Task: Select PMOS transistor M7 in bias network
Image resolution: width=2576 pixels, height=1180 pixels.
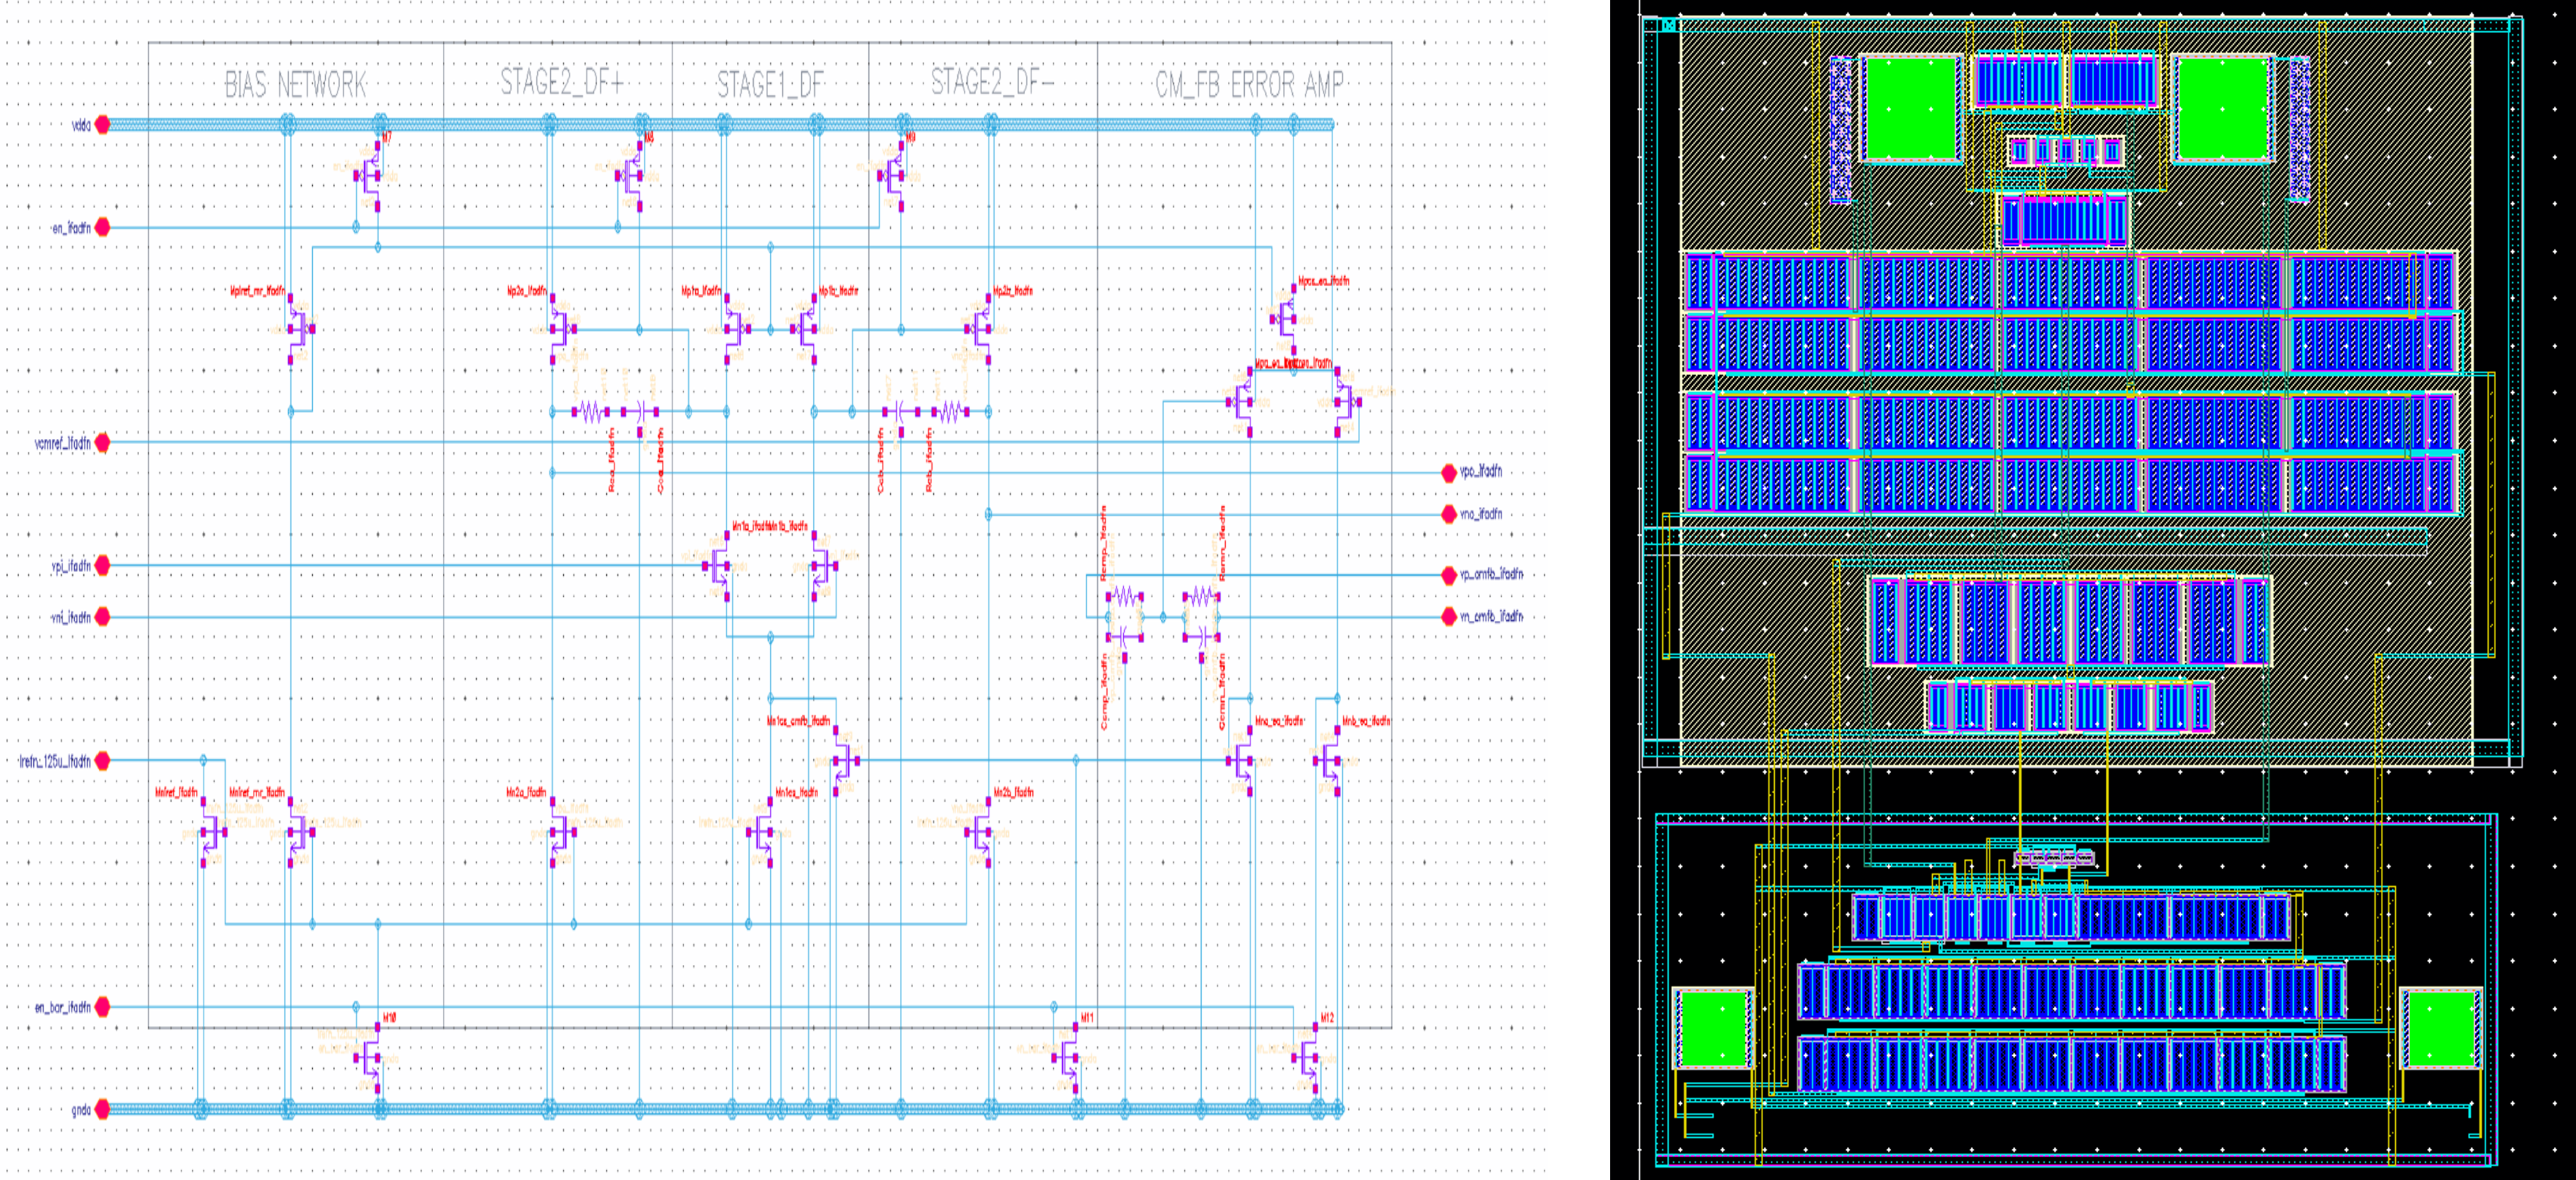Action: click(370, 176)
